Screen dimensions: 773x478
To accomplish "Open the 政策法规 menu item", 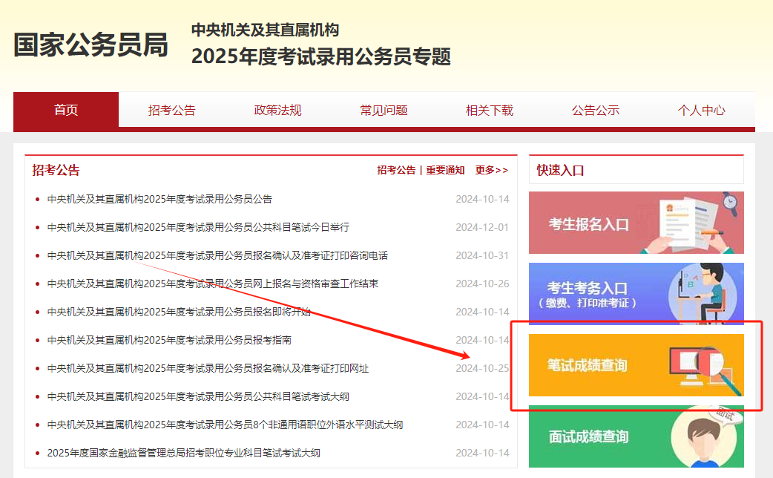I will pos(277,111).
